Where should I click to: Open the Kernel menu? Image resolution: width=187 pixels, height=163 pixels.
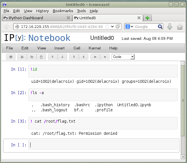[95, 48]
